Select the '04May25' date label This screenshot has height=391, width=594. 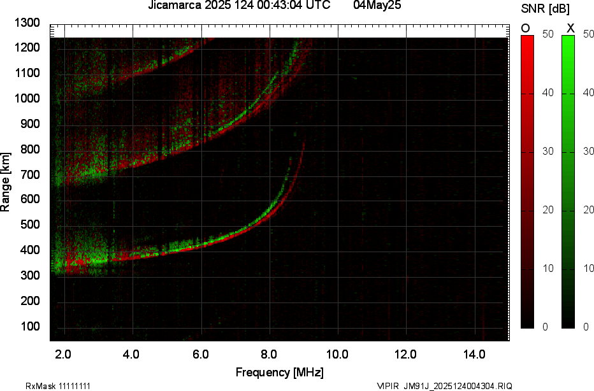[x=377, y=5]
